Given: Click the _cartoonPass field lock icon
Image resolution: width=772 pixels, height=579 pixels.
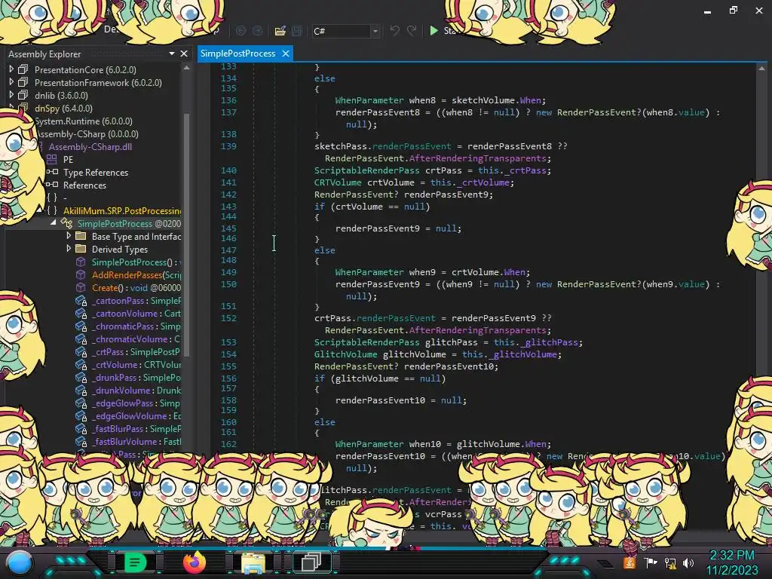Looking at the screenshot, I should tap(81, 300).
